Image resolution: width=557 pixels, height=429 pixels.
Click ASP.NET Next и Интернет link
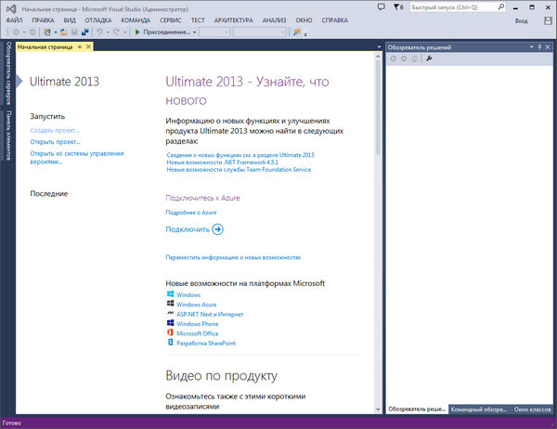[x=210, y=314]
